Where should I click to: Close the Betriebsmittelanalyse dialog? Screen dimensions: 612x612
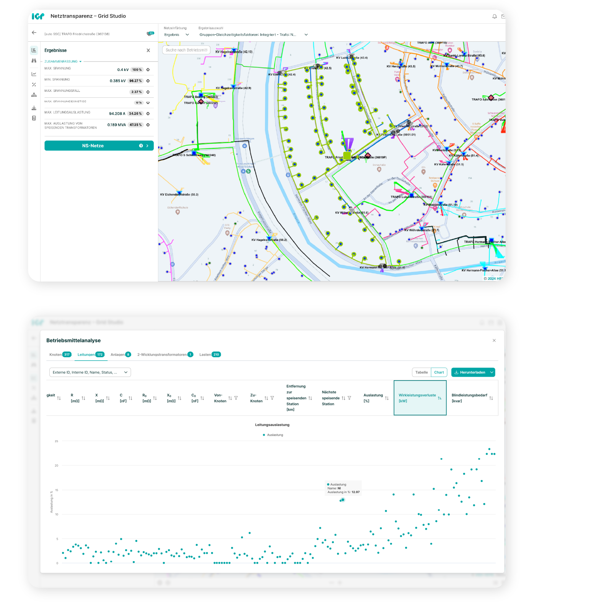click(x=494, y=340)
